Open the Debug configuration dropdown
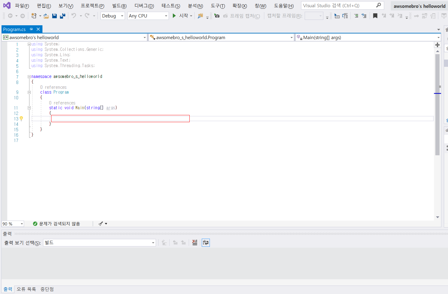 113,16
